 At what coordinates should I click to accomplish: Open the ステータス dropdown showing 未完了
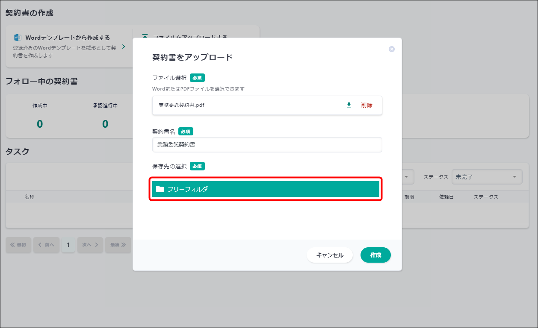pos(487,177)
